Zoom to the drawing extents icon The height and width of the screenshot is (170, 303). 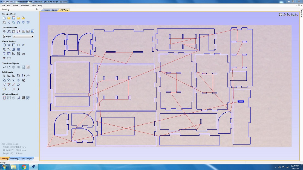tap(13, 31)
